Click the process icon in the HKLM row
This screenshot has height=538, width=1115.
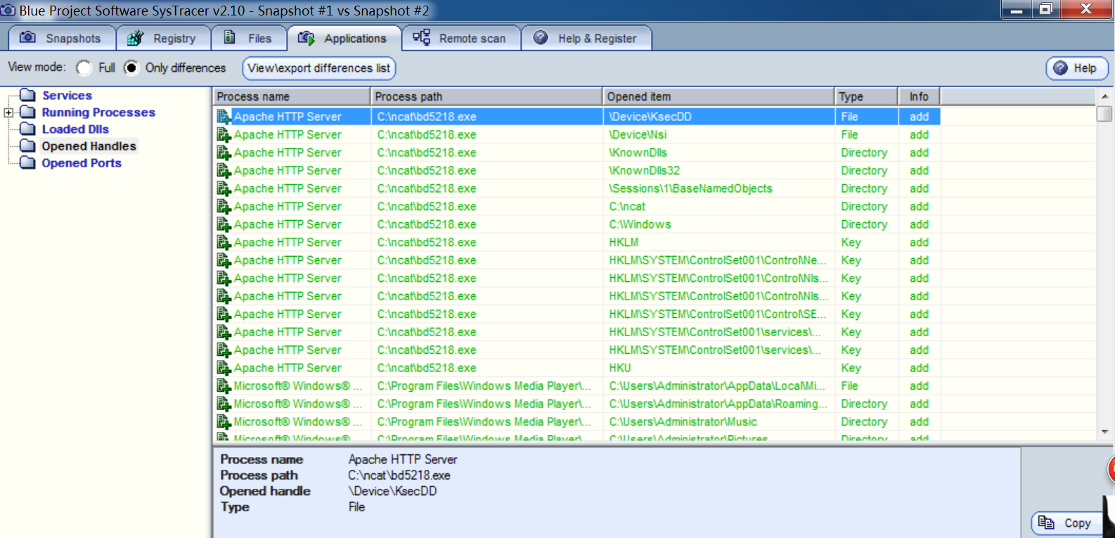point(224,242)
